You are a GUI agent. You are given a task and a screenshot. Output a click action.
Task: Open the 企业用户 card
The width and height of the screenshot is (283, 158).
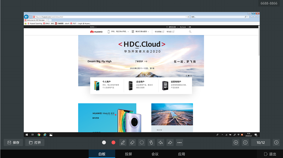point(141,85)
